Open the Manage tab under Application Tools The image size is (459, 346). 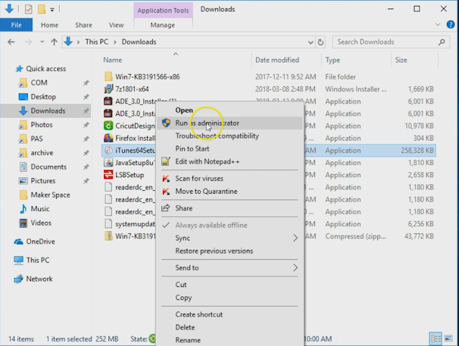[163, 25]
